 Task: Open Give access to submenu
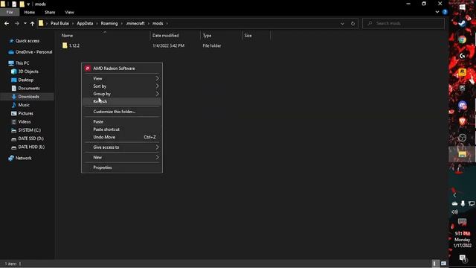point(122,147)
